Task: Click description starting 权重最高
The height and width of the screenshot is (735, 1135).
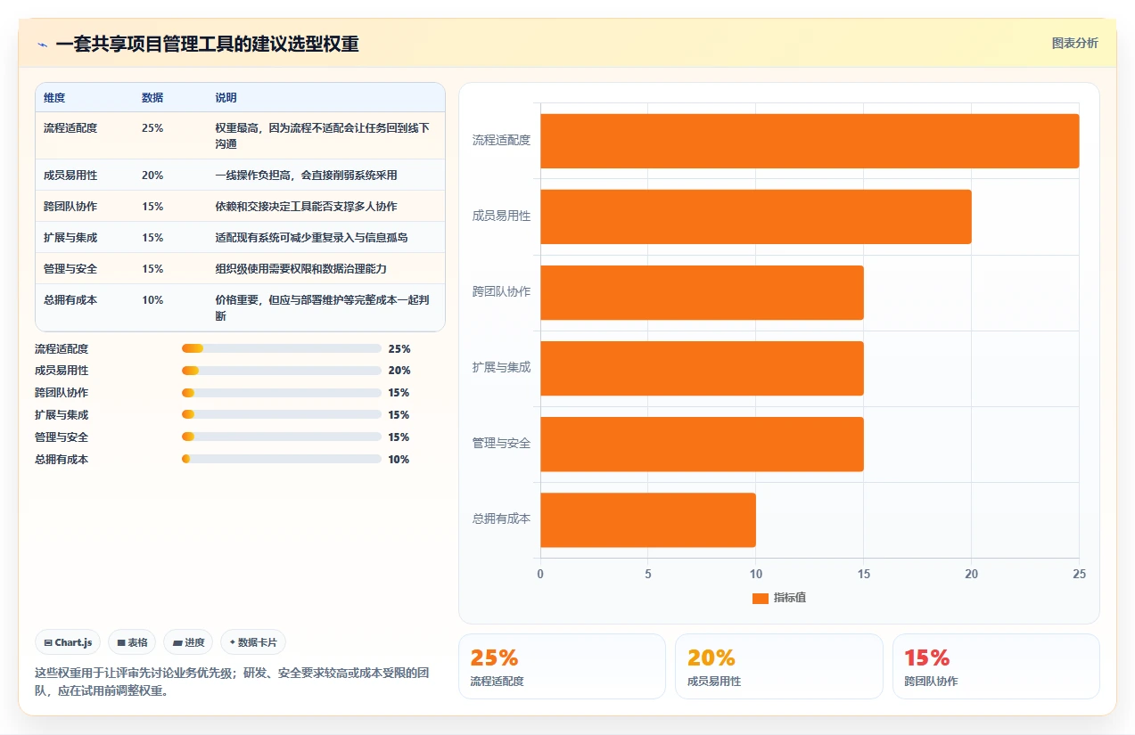Action: [x=323, y=136]
